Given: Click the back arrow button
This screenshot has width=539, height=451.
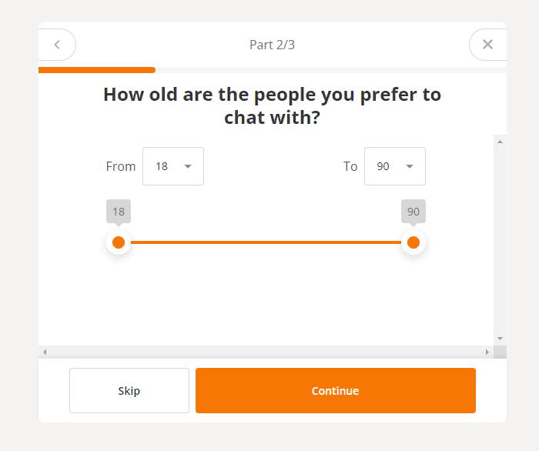Looking at the screenshot, I should tap(57, 45).
